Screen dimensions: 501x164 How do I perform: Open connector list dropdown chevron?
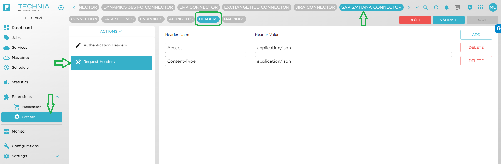pos(417,7)
